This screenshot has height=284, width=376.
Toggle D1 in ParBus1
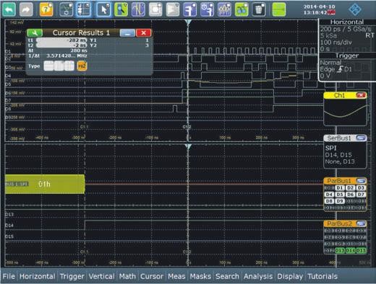click(340, 188)
